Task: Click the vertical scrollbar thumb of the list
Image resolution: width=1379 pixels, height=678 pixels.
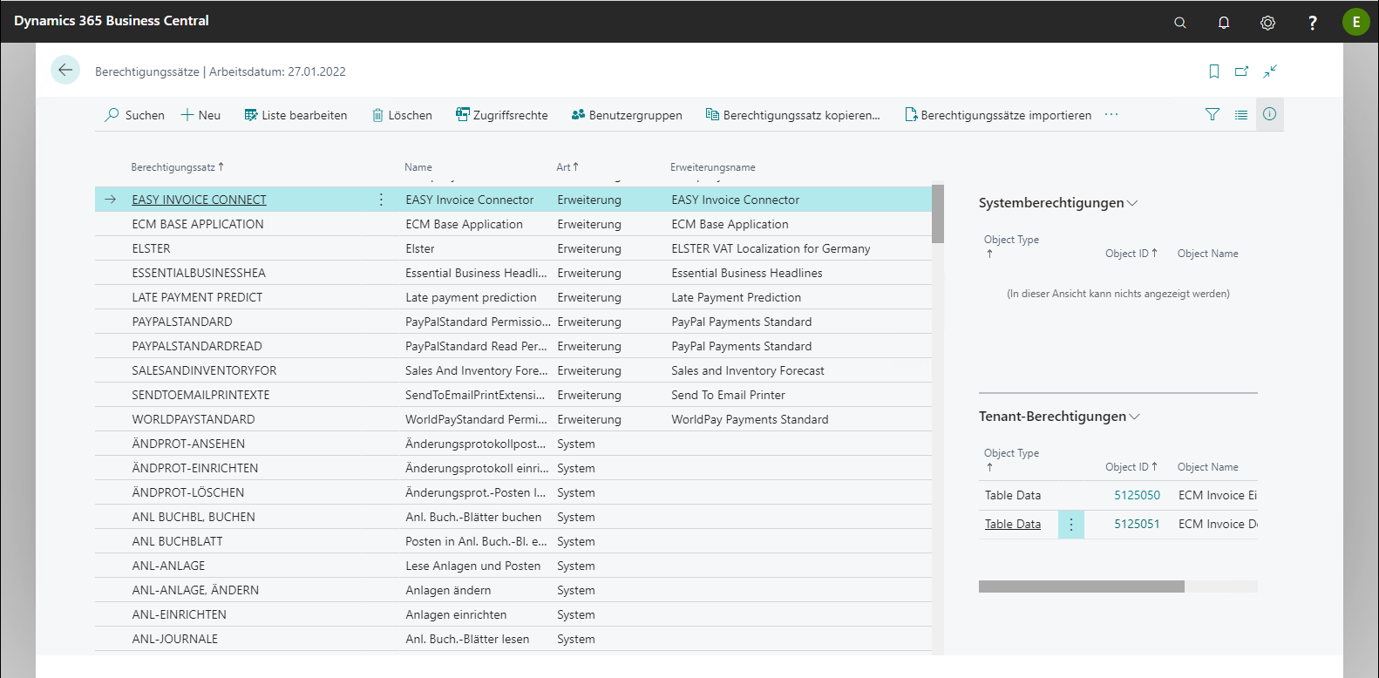Action: (938, 214)
